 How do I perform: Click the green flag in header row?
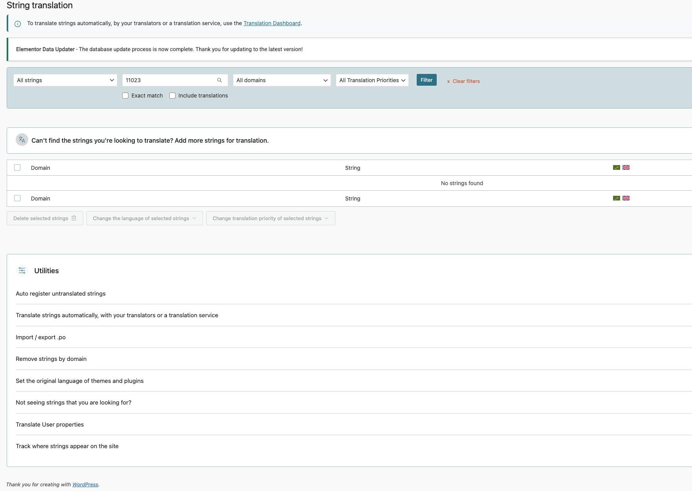pos(616,167)
